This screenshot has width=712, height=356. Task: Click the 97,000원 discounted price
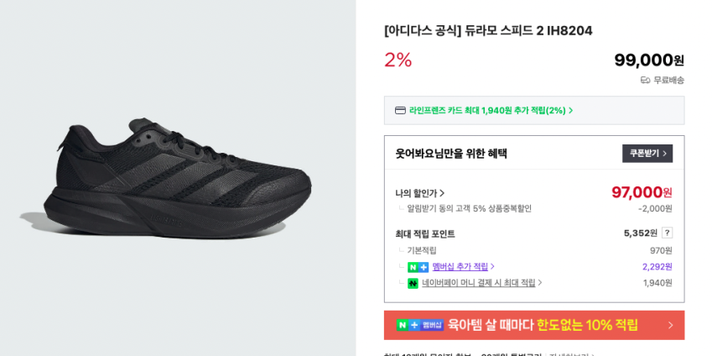click(x=642, y=192)
